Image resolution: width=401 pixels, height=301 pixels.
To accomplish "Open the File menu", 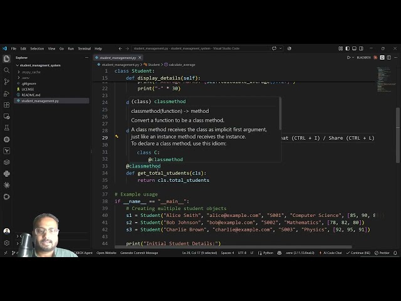I will (x=14, y=48).
